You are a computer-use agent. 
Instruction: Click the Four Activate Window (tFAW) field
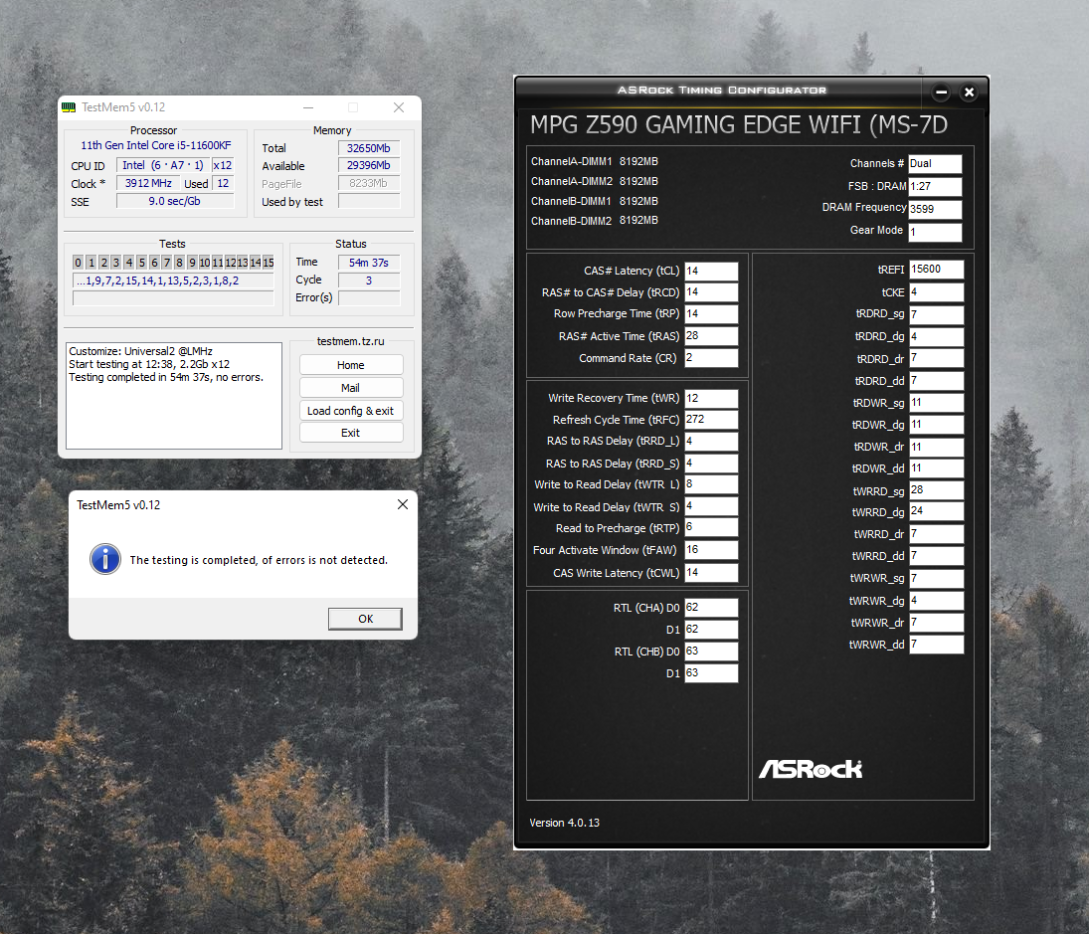711,550
